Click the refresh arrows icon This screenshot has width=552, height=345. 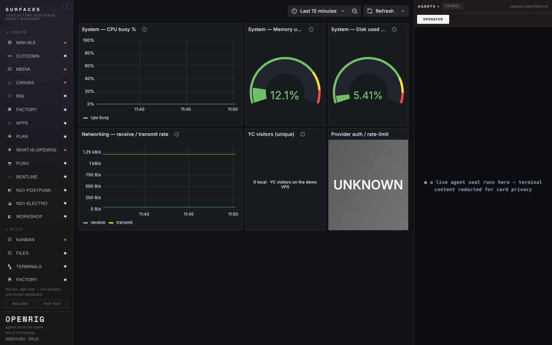tap(370, 11)
